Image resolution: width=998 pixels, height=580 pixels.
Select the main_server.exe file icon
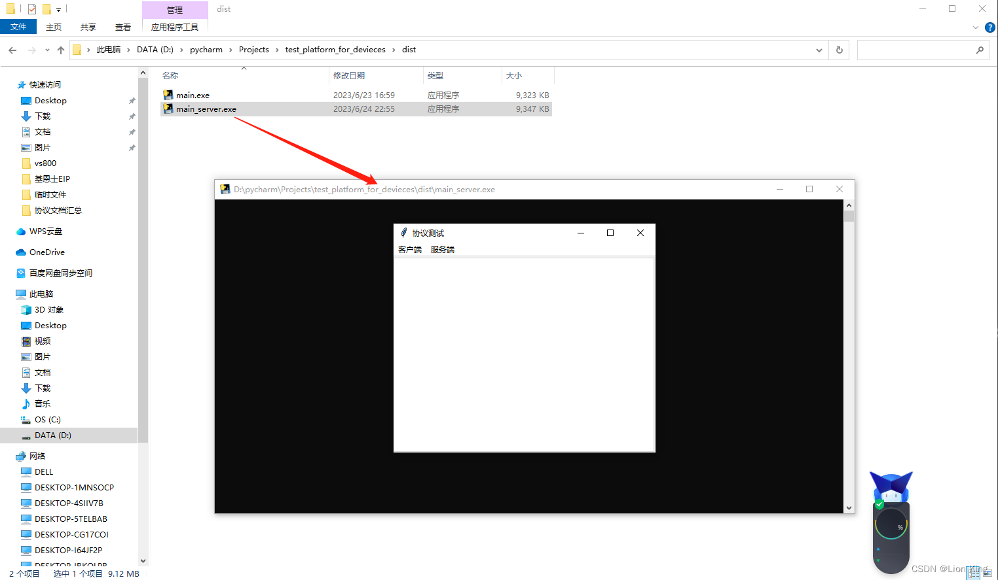pos(168,109)
